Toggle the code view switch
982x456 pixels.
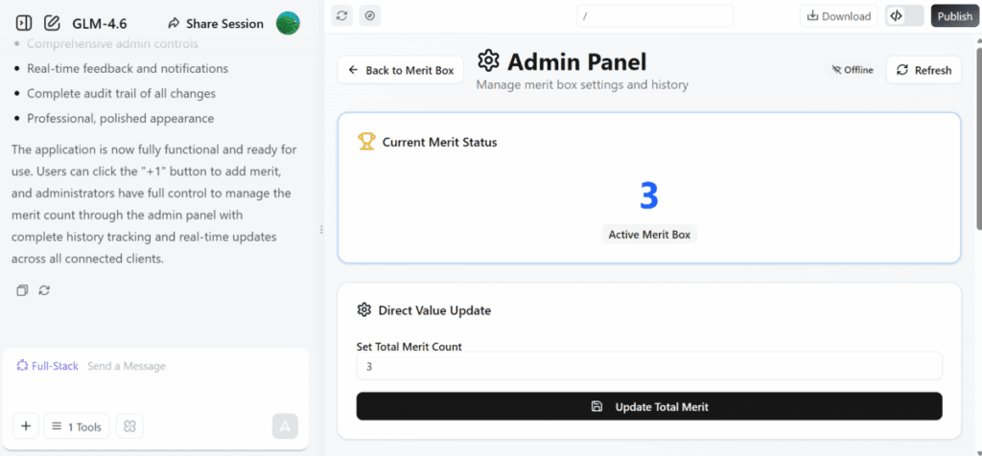(x=904, y=15)
